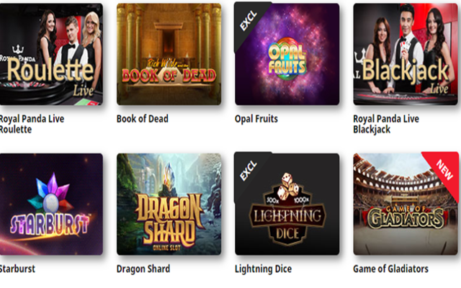Click the Opal Fruits logo in the tile
This screenshot has width=461, height=288.
(x=287, y=58)
